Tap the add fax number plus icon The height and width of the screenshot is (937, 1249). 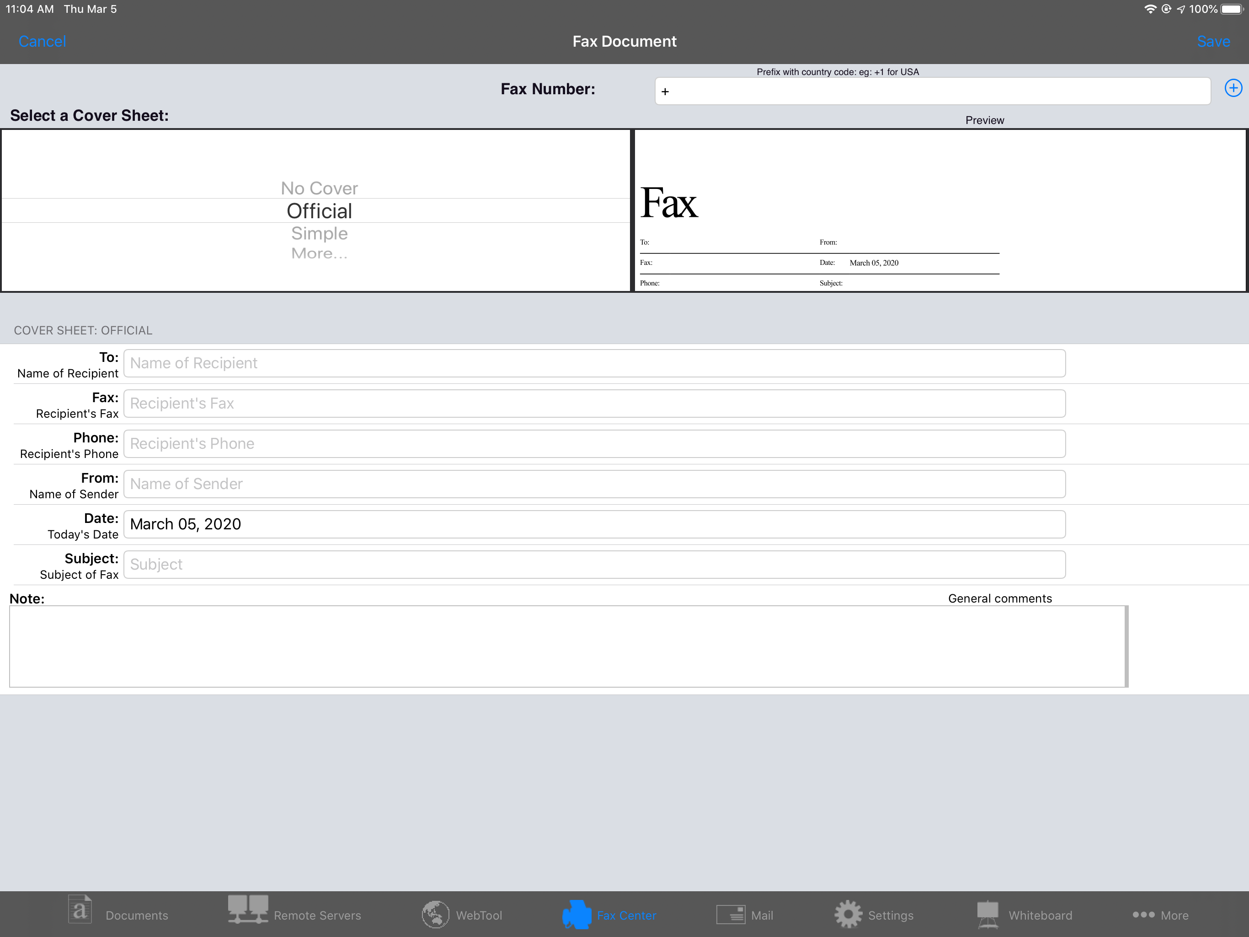tap(1233, 88)
